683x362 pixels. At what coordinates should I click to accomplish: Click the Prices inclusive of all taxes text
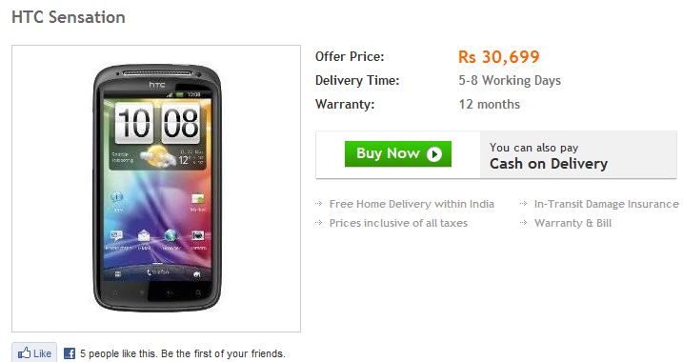398,223
